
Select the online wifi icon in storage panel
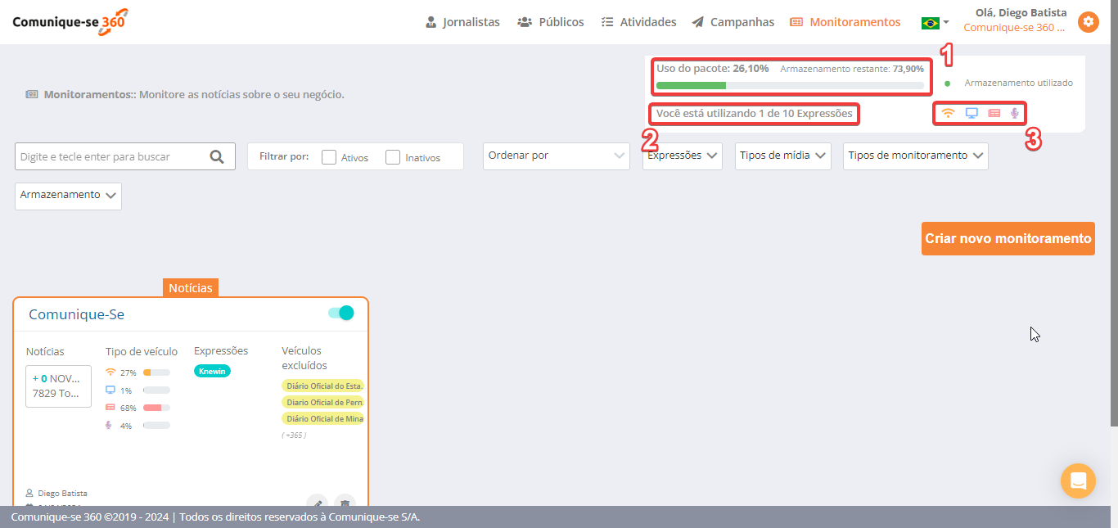tap(948, 113)
